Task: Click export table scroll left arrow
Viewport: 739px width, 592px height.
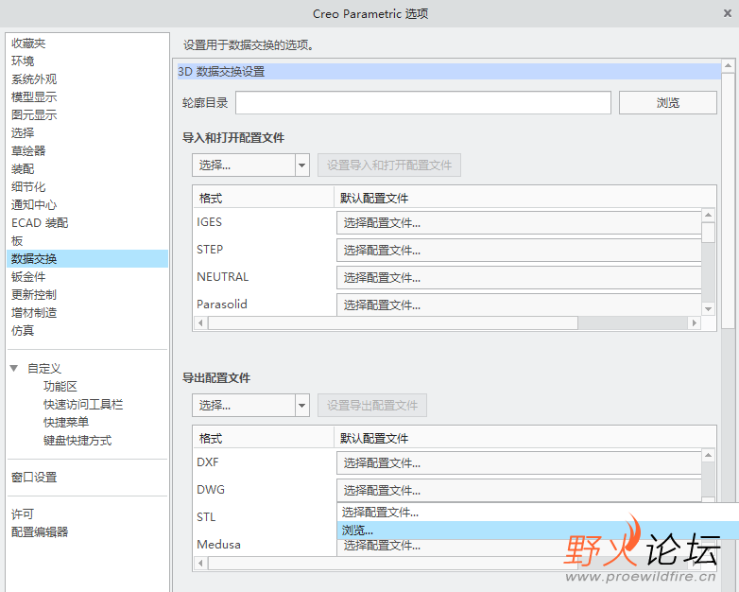Action: (x=201, y=564)
